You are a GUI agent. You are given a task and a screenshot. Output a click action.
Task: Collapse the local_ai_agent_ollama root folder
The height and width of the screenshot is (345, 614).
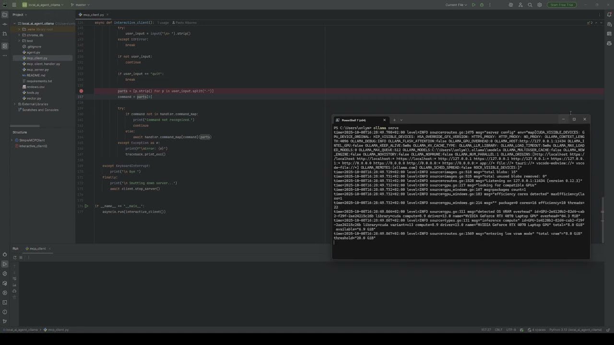[15, 23]
